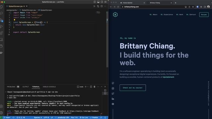Open changes compare icon in editor toolbar
This screenshot has height=119, width=212.
[98, 6]
